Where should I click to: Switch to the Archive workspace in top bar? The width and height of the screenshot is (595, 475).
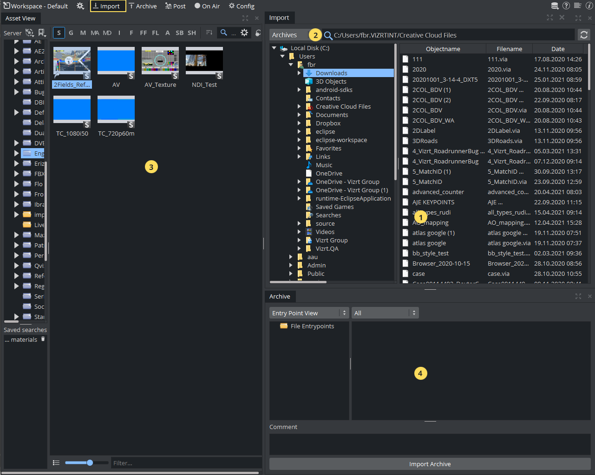pyautogui.click(x=143, y=6)
